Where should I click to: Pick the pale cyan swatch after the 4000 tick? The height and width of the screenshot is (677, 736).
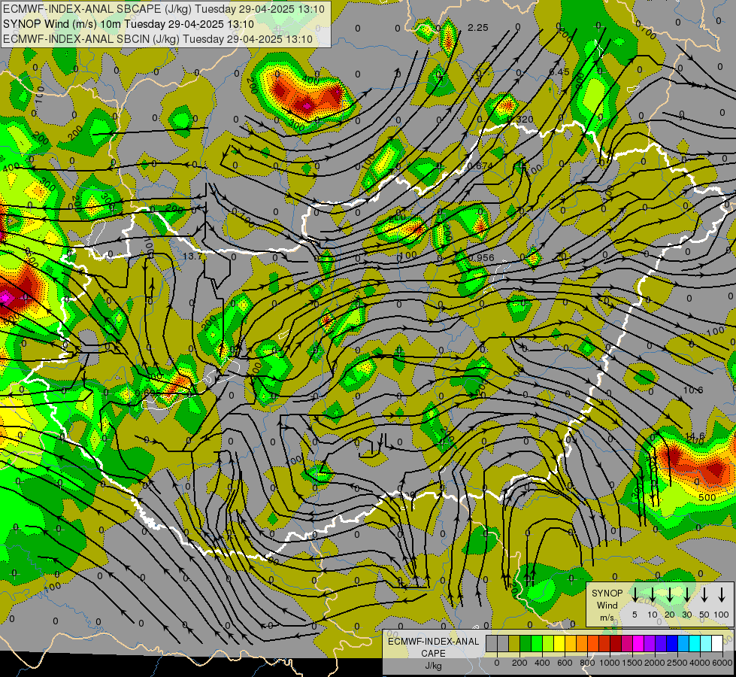coord(706,643)
